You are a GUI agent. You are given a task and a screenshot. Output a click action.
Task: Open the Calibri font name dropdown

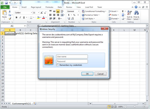click(x=32, y=13)
